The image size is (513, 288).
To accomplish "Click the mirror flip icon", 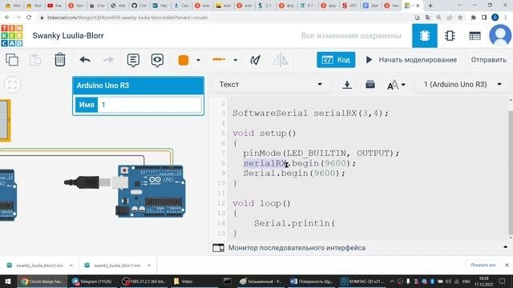I will (x=281, y=60).
